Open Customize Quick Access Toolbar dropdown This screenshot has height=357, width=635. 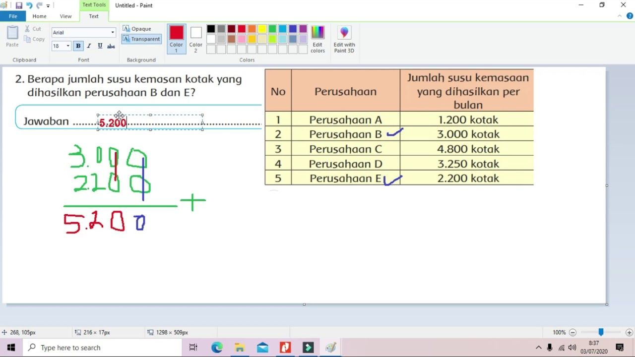click(x=48, y=5)
